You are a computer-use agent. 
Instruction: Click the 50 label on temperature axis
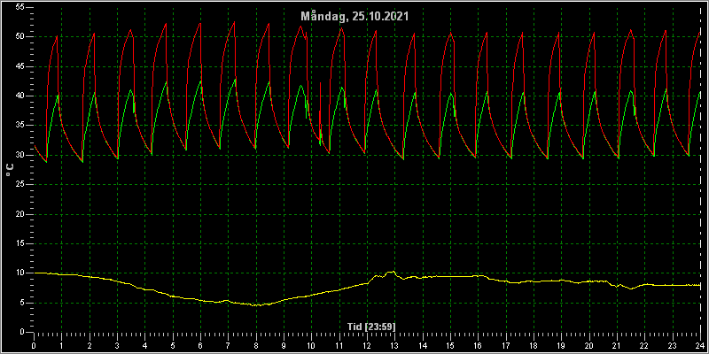(x=19, y=37)
